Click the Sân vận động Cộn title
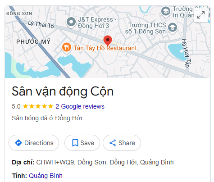The width and height of the screenshot is (214, 182). tap(63, 91)
